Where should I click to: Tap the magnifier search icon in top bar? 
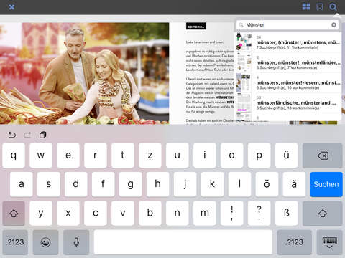pos(333,7)
